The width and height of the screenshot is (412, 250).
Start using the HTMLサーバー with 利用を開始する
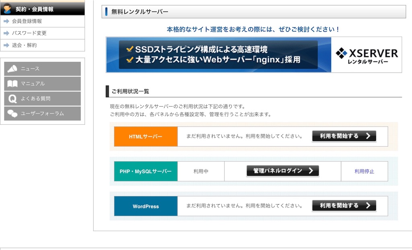[344, 136]
